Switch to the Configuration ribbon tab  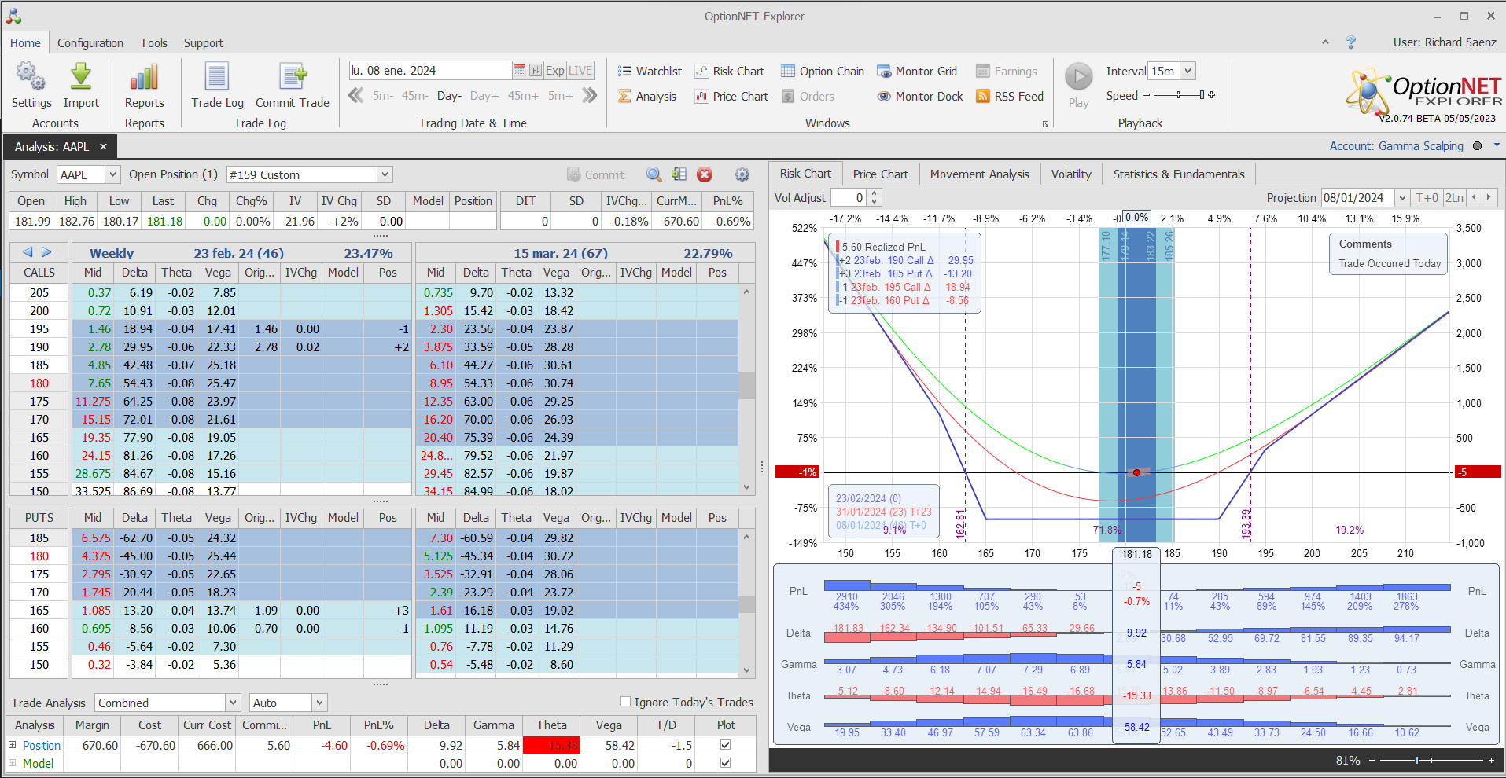[x=90, y=43]
